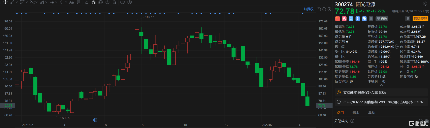Viewport: 430px width, 128px height.
Task: Open drawing toolbar settings gear
Action: click(x=130, y=2)
